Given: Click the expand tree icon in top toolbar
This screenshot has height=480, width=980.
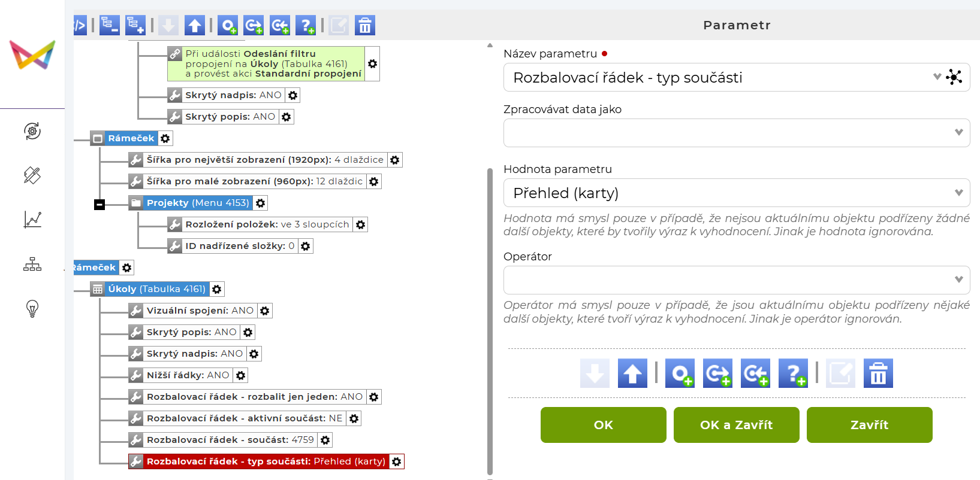Looking at the screenshot, I should click(x=135, y=25).
